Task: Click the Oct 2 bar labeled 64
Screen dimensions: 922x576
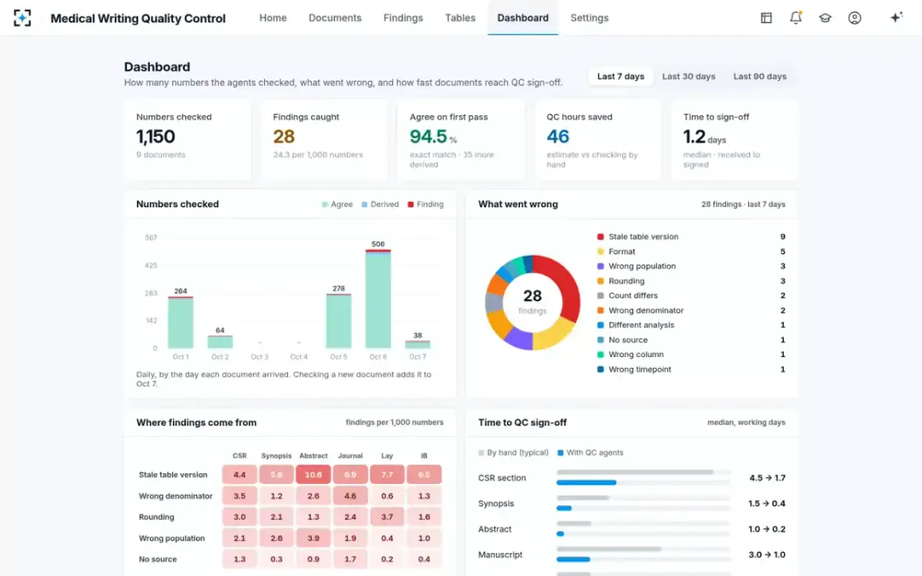Action: tap(220, 342)
